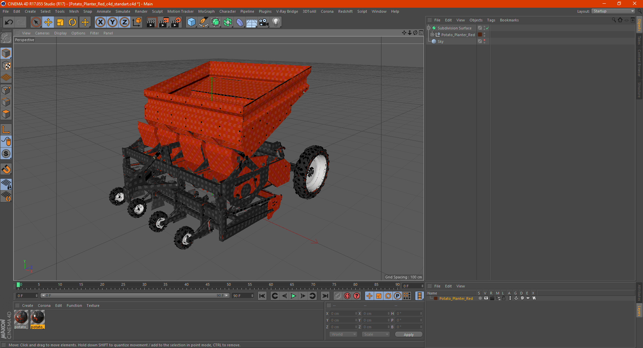Toggle coordinate system icon
The height and width of the screenshot is (348, 643).
click(137, 22)
